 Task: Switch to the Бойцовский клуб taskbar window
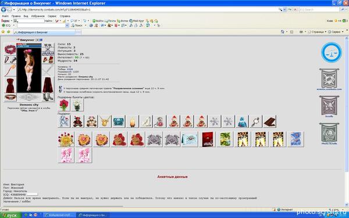coord(59,215)
